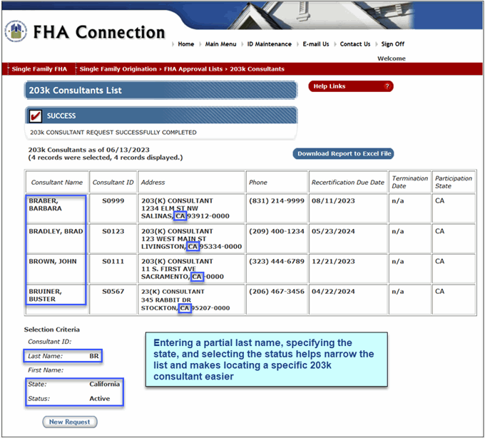Click the Last Name value BR

[x=94, y=356]
